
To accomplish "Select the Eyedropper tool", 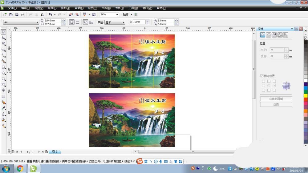I will 3,108.
